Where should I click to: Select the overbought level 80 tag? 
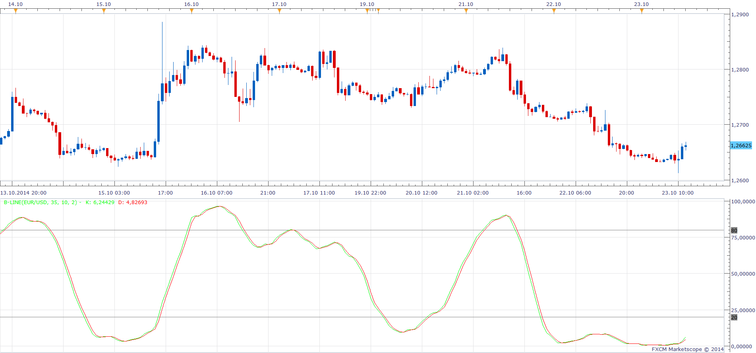tap(734, 230)
